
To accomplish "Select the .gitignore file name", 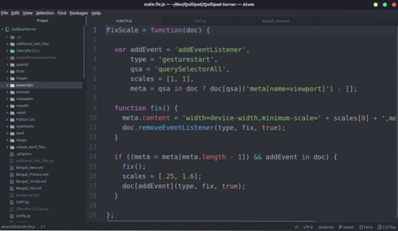I will point(24,154).
